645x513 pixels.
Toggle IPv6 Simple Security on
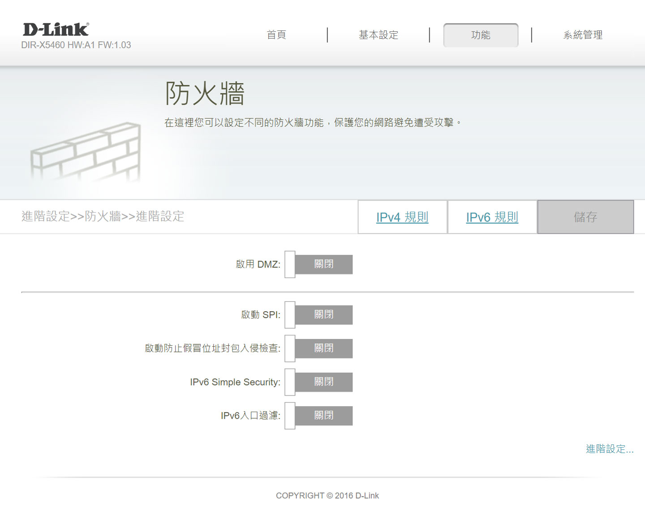click(x=318, y=382)
